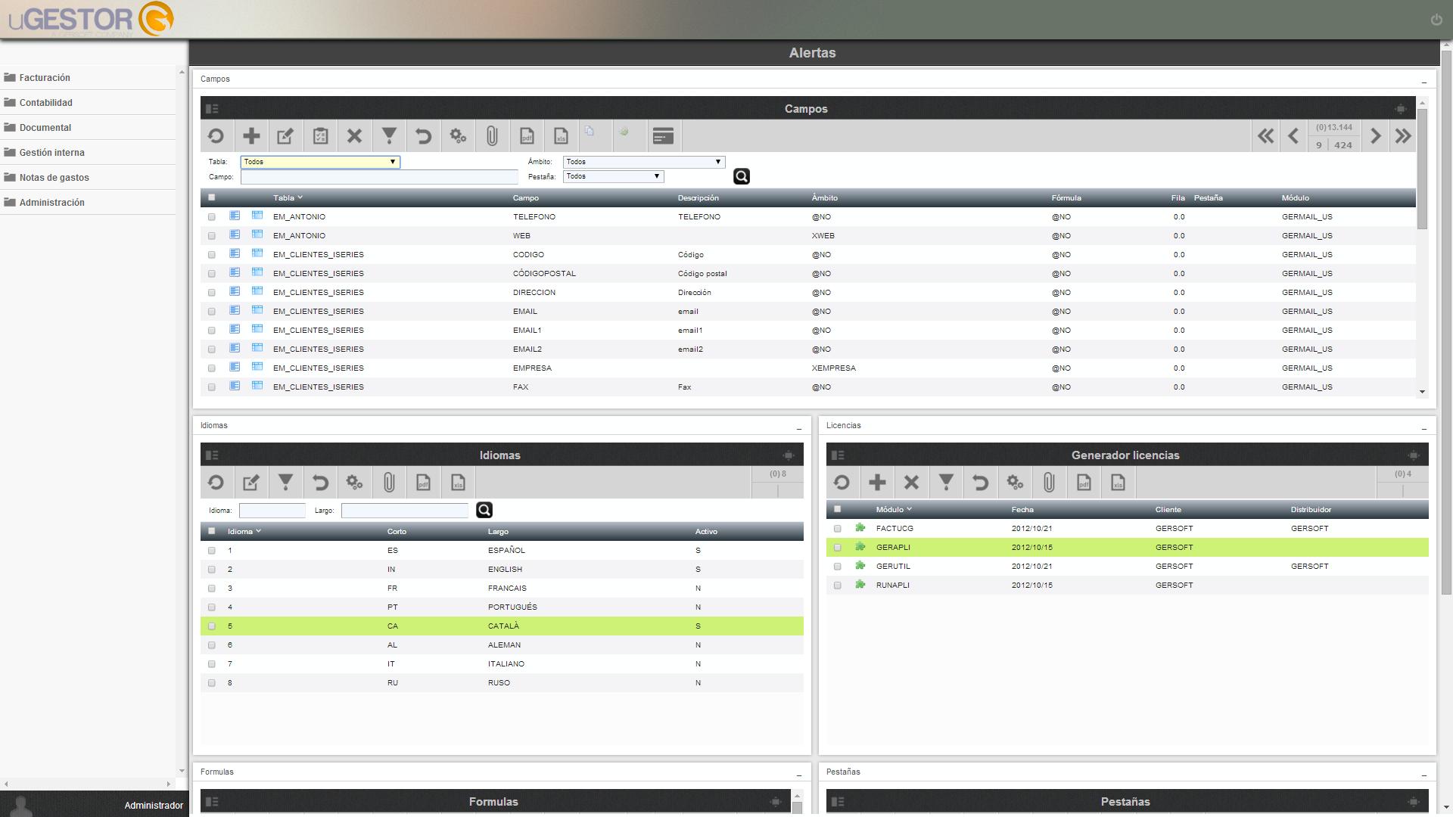Tick the CATALÀ row checkbox
This screenshot has height=817, width=1453.
pos(212,626)
